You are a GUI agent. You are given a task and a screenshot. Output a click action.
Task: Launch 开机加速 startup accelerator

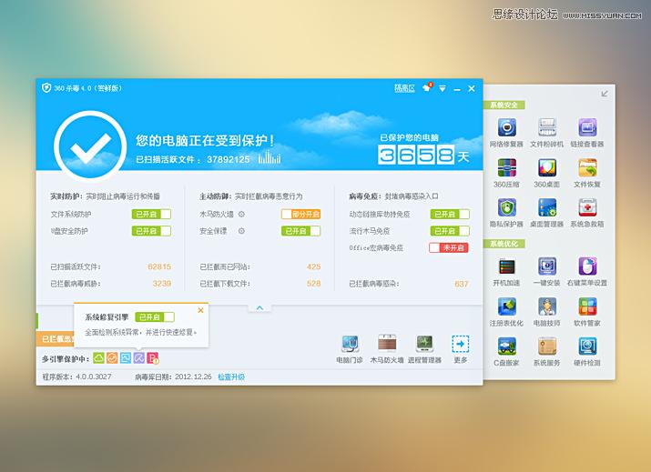(x=506, y=267)
